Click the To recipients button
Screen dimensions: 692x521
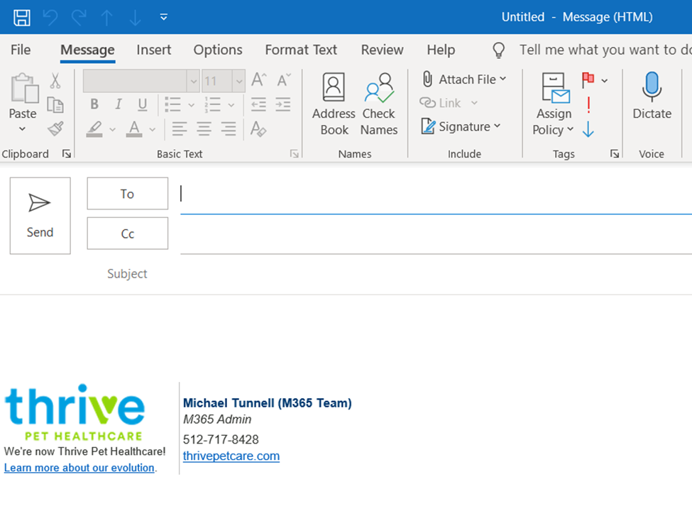point(127,194)
